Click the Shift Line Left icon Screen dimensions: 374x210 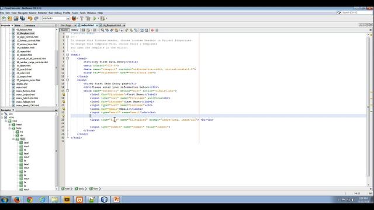[x=142, y=30]
